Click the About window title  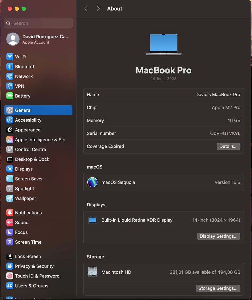(x=114, y=9)
